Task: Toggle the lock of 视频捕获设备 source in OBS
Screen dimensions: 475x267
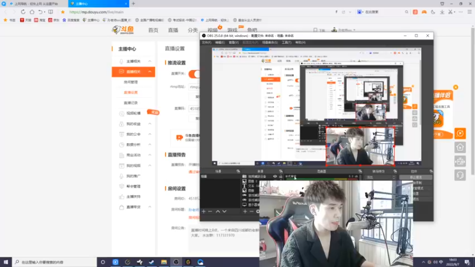Action: (280, 176)
